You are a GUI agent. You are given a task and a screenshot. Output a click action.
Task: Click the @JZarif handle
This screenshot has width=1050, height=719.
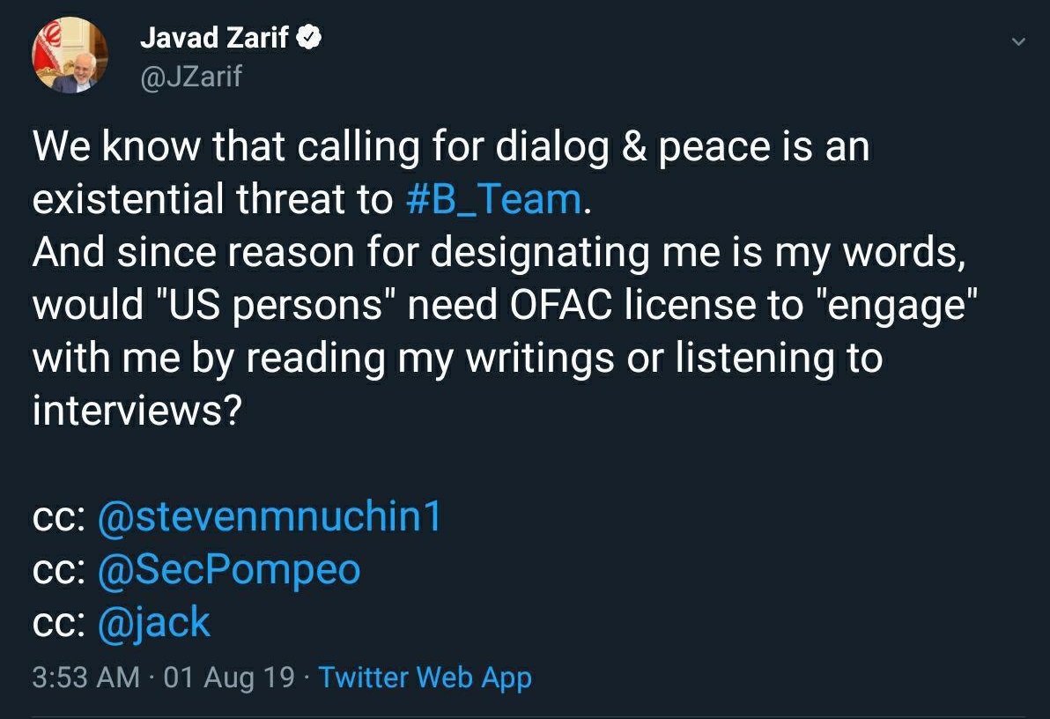pos(191,78)
